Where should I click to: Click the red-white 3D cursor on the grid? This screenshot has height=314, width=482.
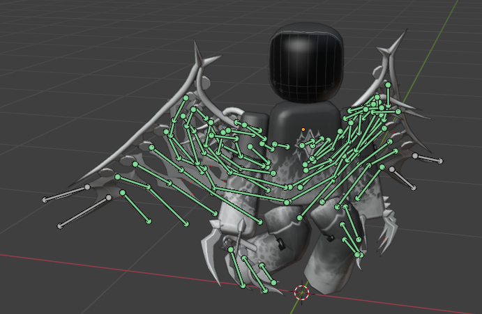coord(301,292)
